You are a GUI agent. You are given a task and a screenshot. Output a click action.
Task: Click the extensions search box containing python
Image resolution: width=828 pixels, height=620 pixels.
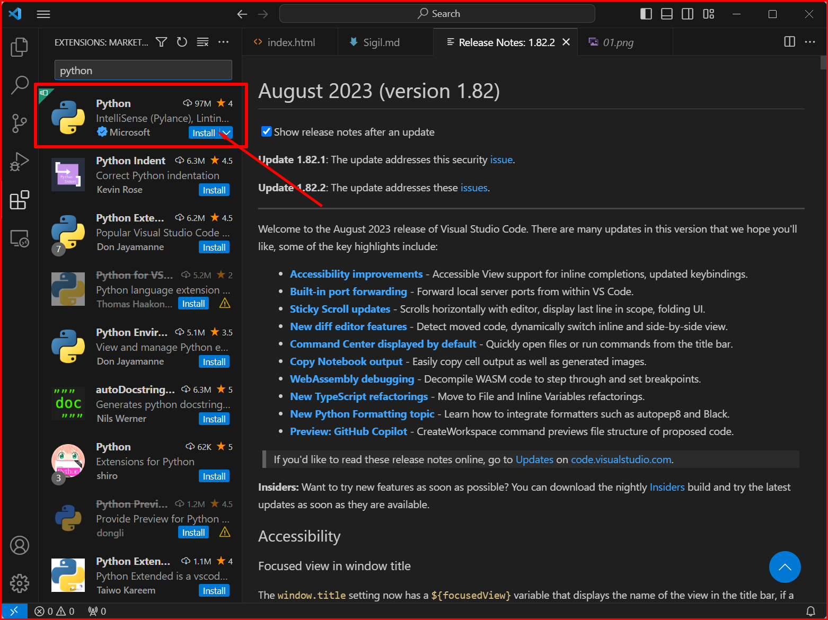pyautogui.click(x=143, y=70)
